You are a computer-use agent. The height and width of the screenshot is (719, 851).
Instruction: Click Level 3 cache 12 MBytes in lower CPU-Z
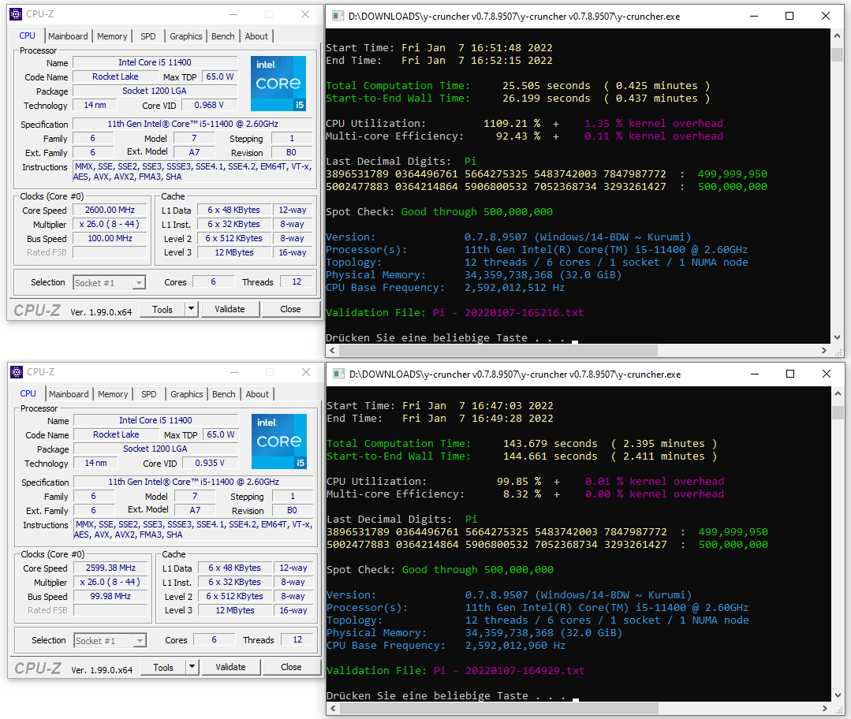pyautogui.click(x=235, y=610)
